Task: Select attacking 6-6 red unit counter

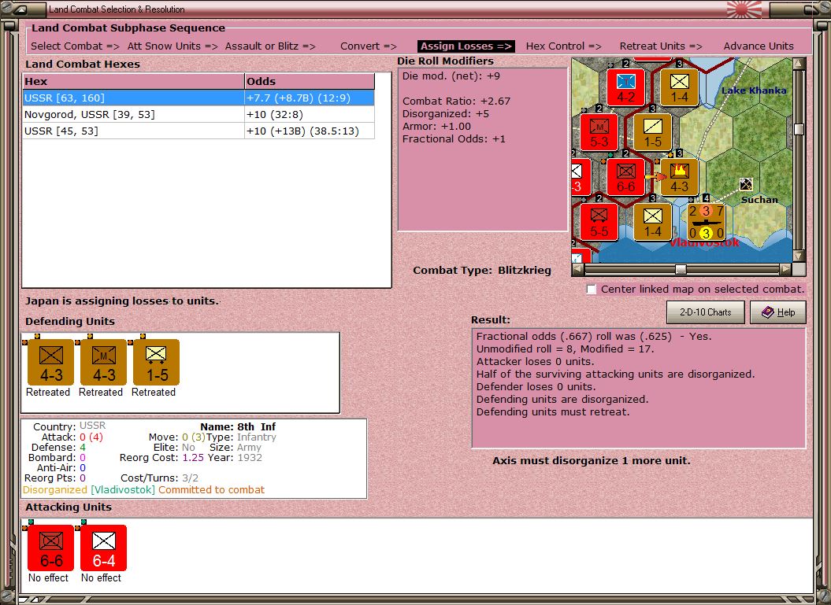Action: [51, 548]
